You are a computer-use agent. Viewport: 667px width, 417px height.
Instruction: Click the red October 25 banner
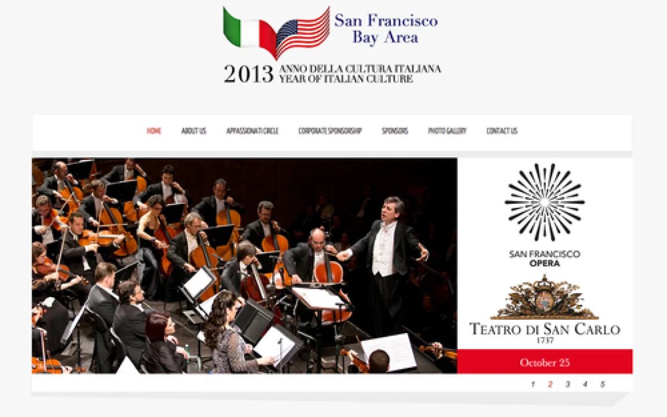(x=545, y=362)
